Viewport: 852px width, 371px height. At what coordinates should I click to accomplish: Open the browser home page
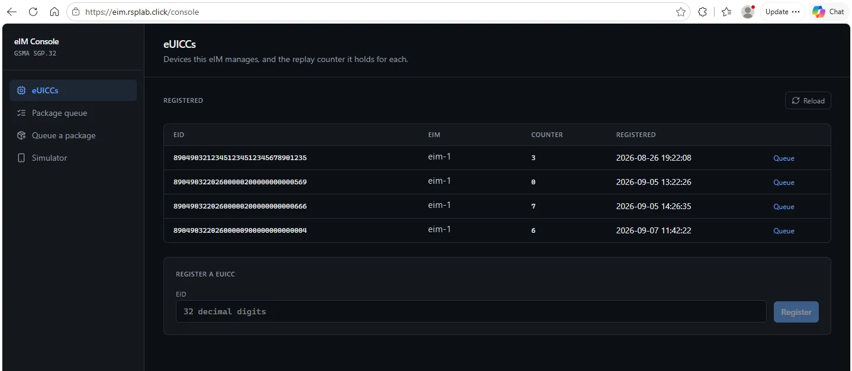tap(54, 12)
